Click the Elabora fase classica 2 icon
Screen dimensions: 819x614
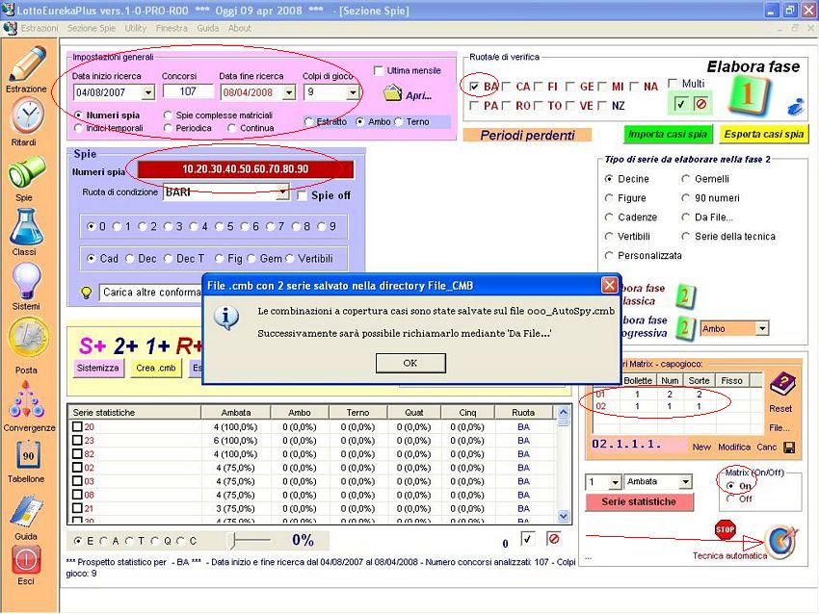click(x=684, y=295)
